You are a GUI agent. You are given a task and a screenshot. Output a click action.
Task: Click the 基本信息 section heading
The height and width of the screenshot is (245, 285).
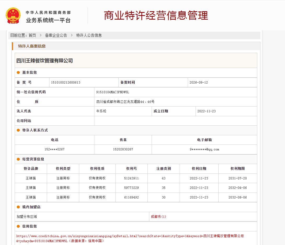coord(30,72)
